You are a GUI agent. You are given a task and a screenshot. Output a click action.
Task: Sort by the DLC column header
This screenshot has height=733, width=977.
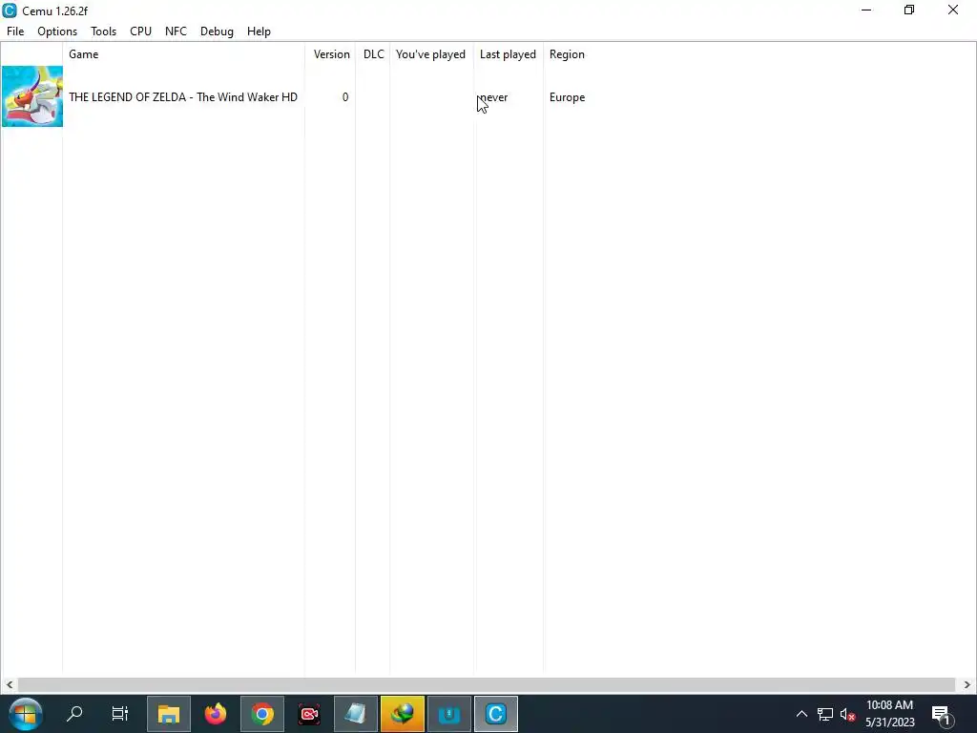(373, 54)
